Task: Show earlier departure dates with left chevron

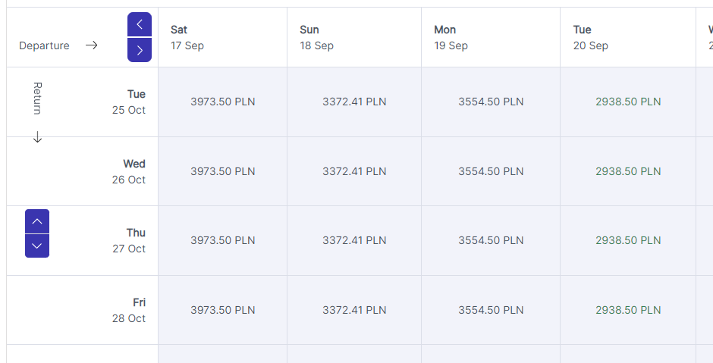Action: pos(139,24)
